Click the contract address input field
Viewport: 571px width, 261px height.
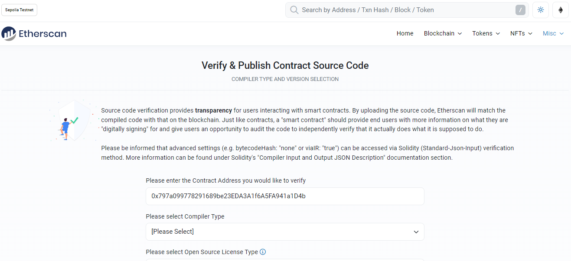[x=285, y=196]
